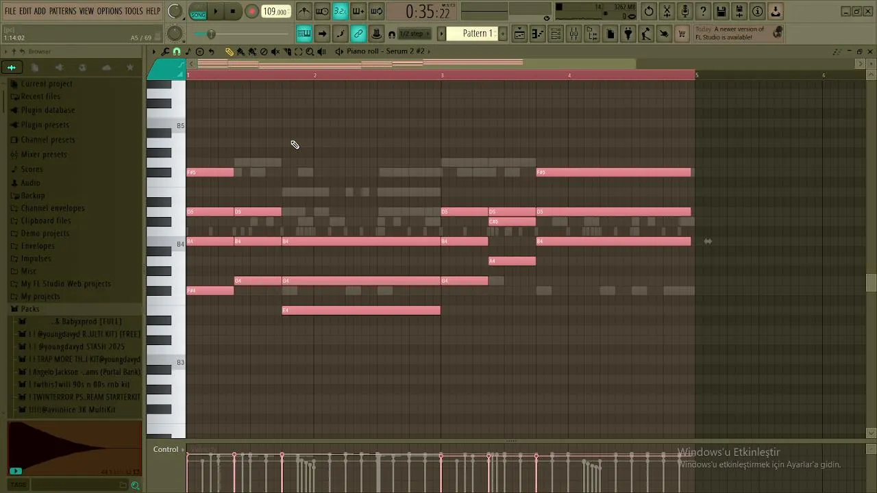Select the piano roll Mute tool

point(275,51)
